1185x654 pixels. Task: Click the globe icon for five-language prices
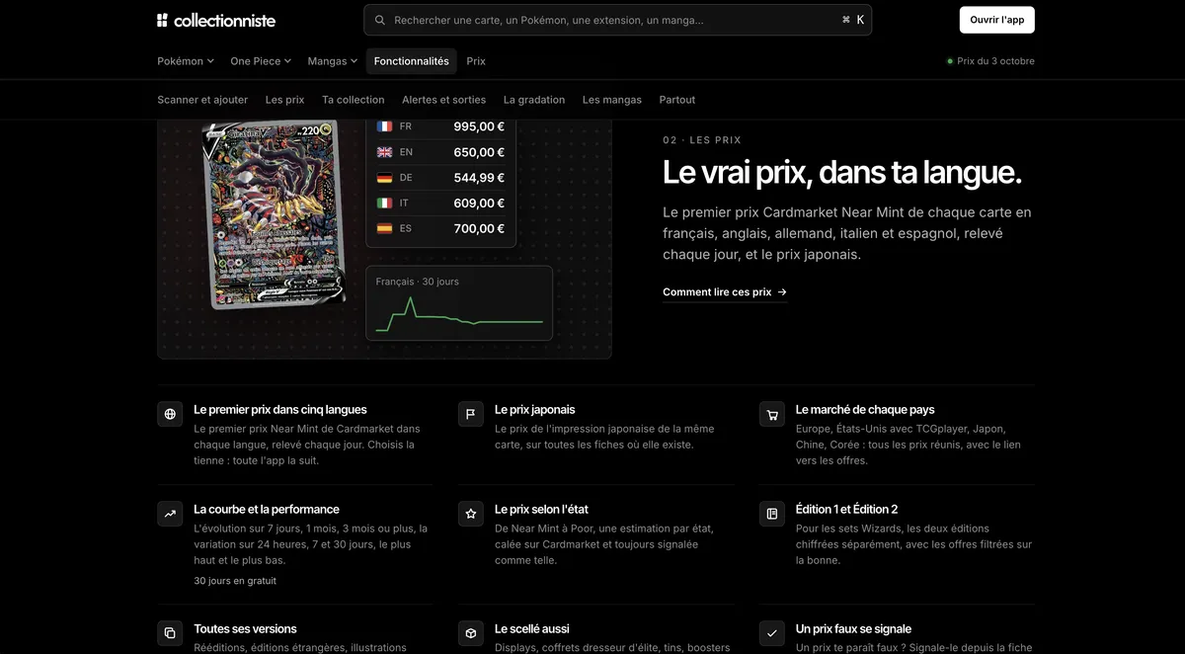(x=170, y=414)
